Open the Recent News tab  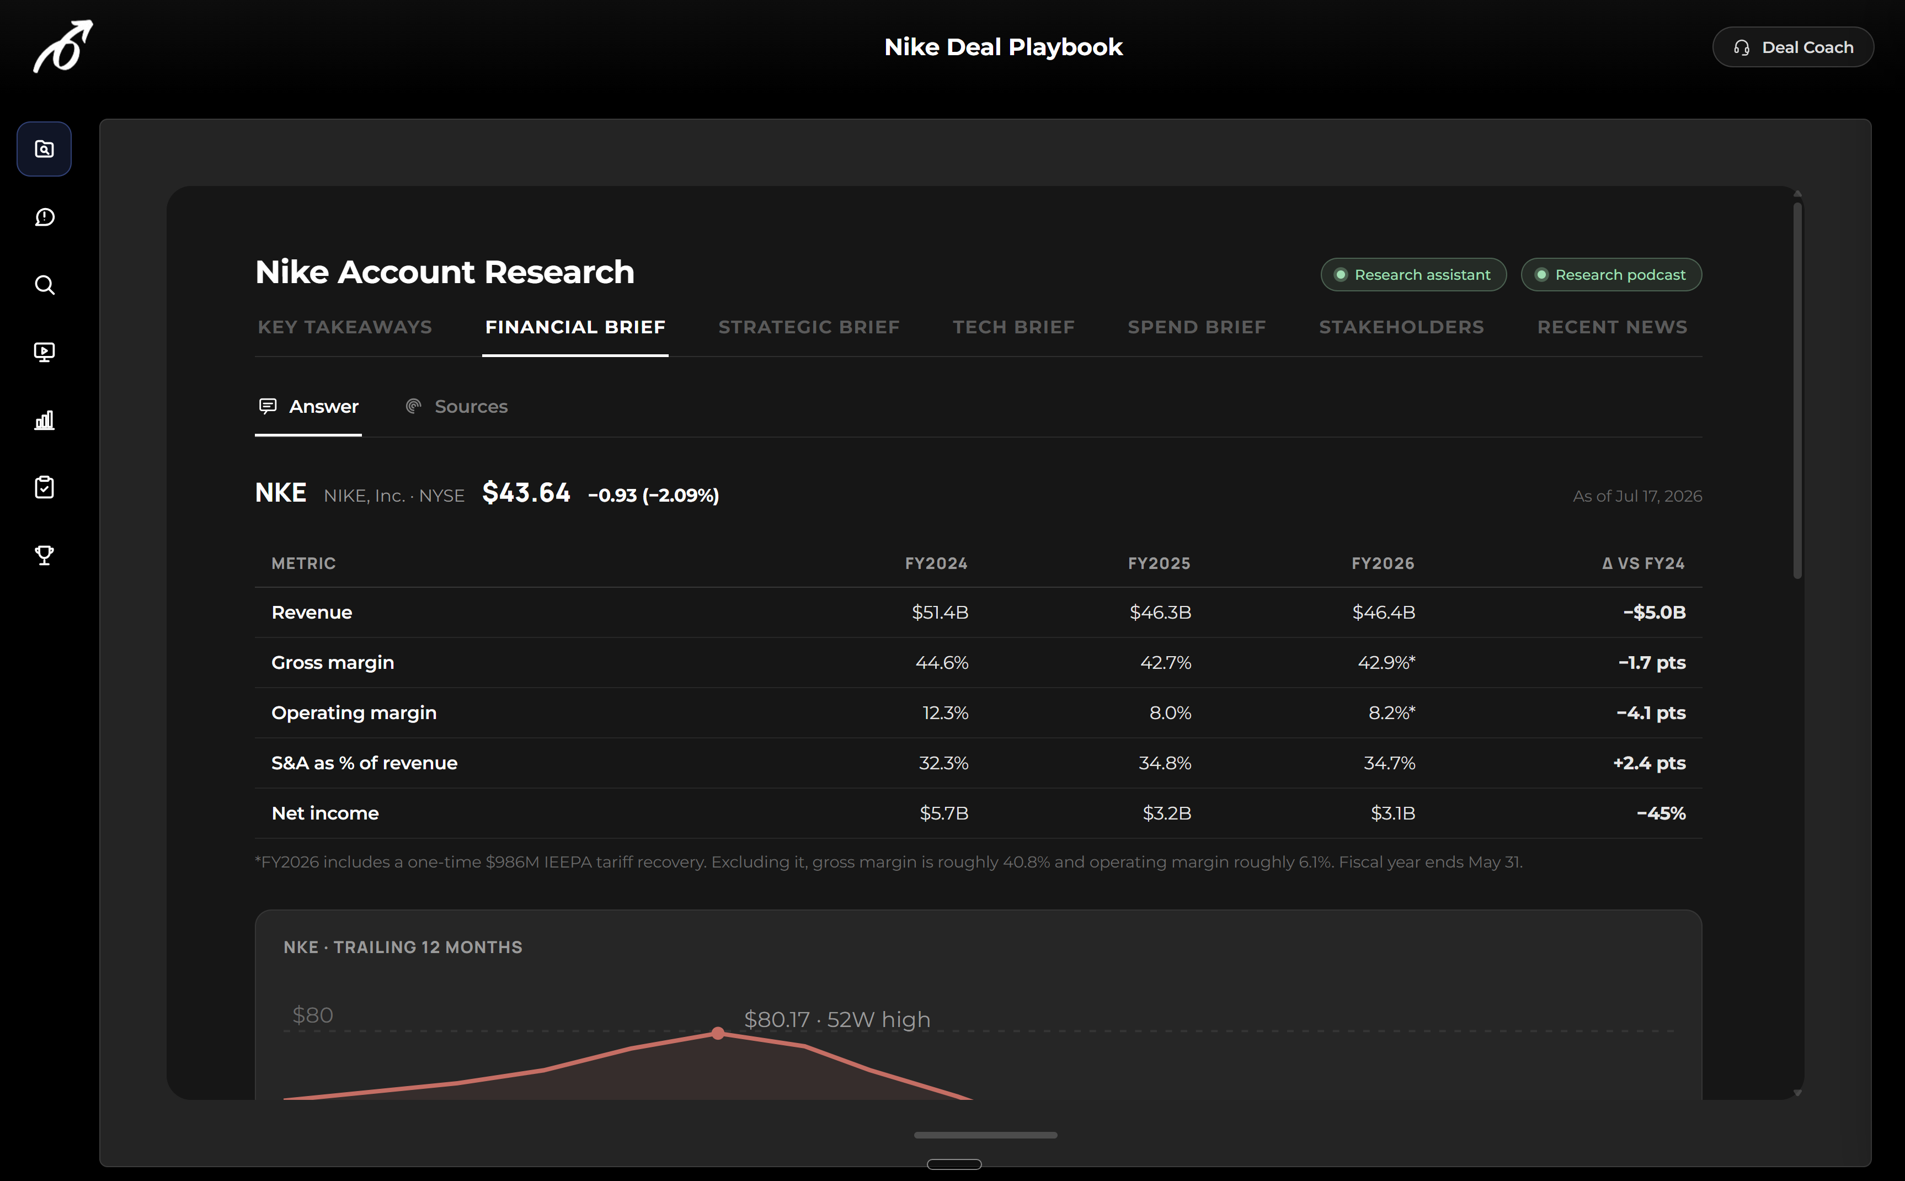point(1612,327)
